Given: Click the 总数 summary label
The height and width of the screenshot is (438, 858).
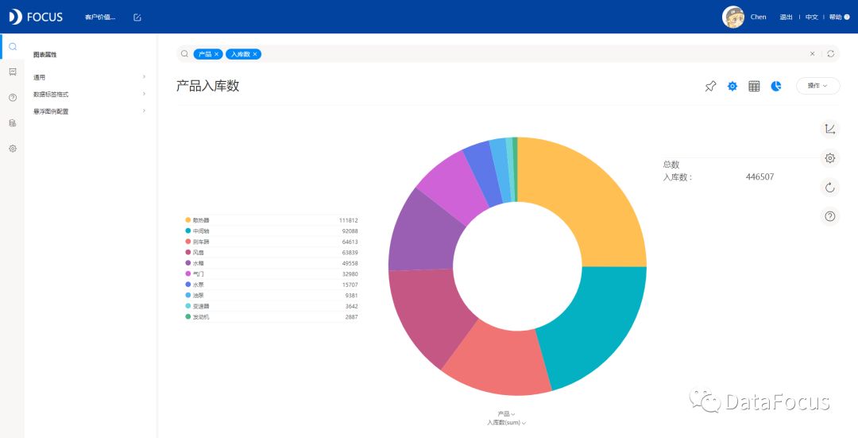Looking at the screenshot, I should pyautogui.click(x=671, y=165).
